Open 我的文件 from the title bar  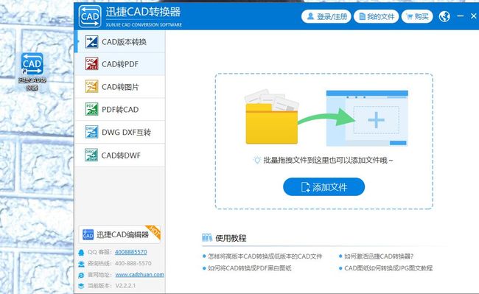point(377,16)
